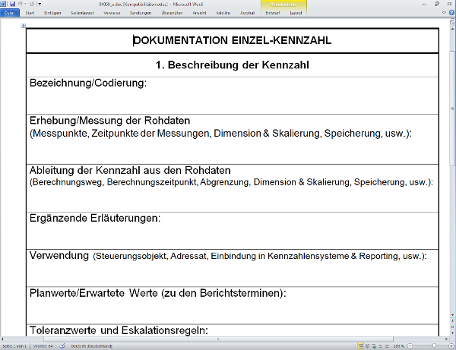The image size is (456, 350).
Task: Click the table move handle icon
Action: [x=24, y=26]
